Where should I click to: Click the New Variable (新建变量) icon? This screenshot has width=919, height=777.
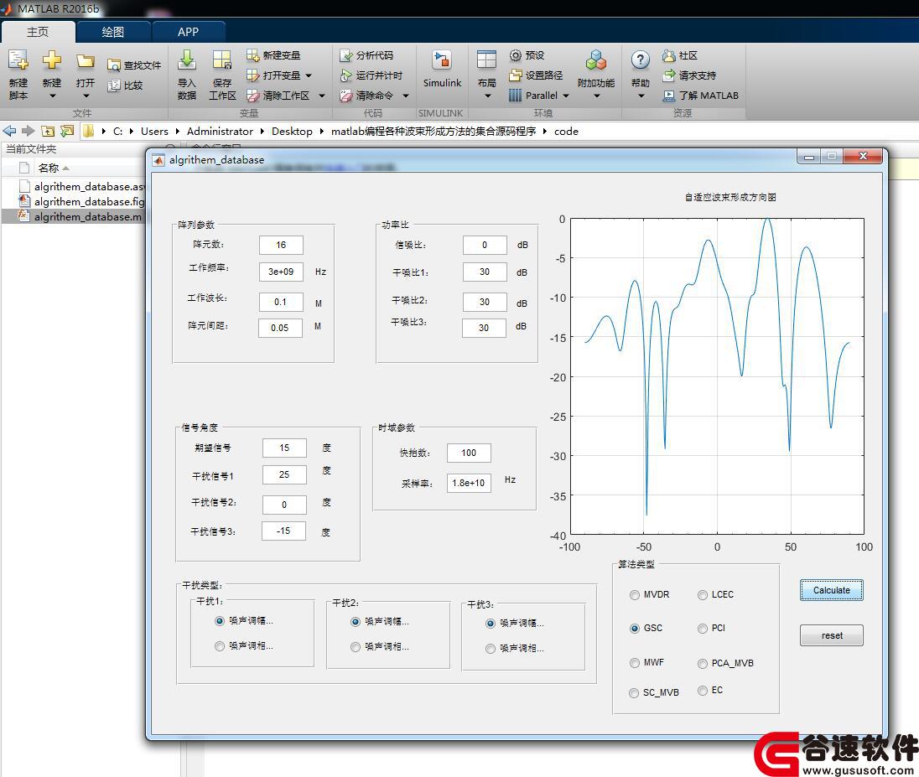(252, 55)
